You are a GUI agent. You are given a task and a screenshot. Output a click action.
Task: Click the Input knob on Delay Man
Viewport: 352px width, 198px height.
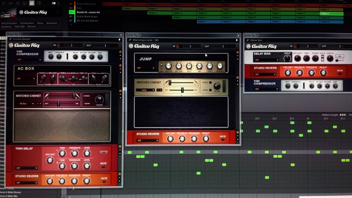pos(287,58)
